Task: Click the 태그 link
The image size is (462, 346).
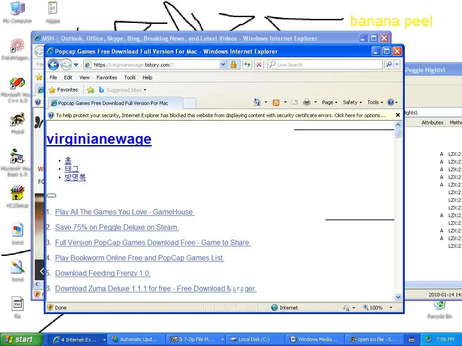Action: (x=72, y=169)
